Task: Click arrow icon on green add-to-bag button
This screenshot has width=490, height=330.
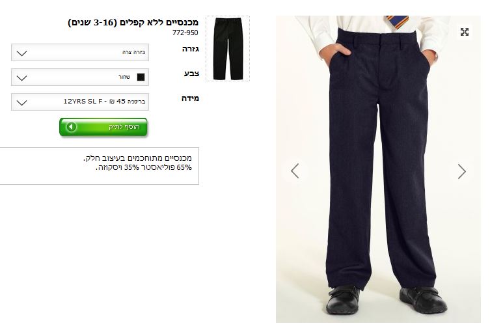Action: [x=72, y=127]
